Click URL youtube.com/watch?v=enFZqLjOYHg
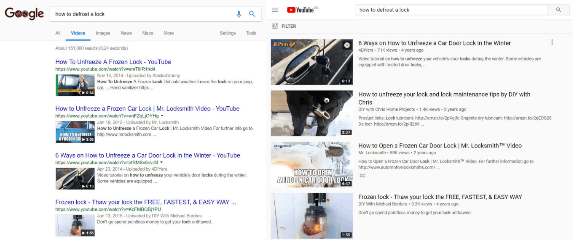The width and height of the screenshot is (577, 245). click(x=107, y=116)
